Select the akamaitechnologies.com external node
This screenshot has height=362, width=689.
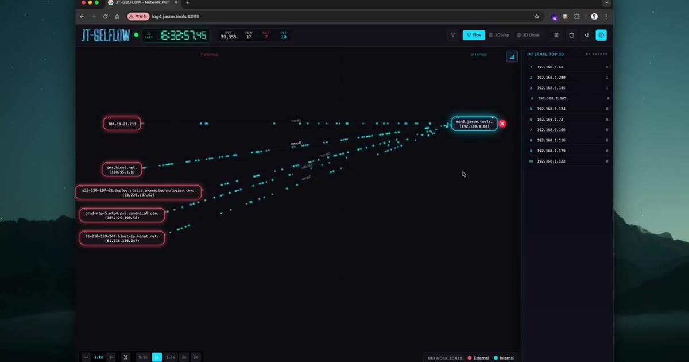coord(138,192)
